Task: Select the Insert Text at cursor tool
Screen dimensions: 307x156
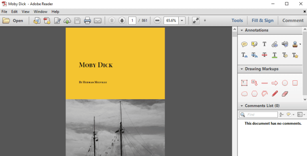Action: tap(244, 55)
